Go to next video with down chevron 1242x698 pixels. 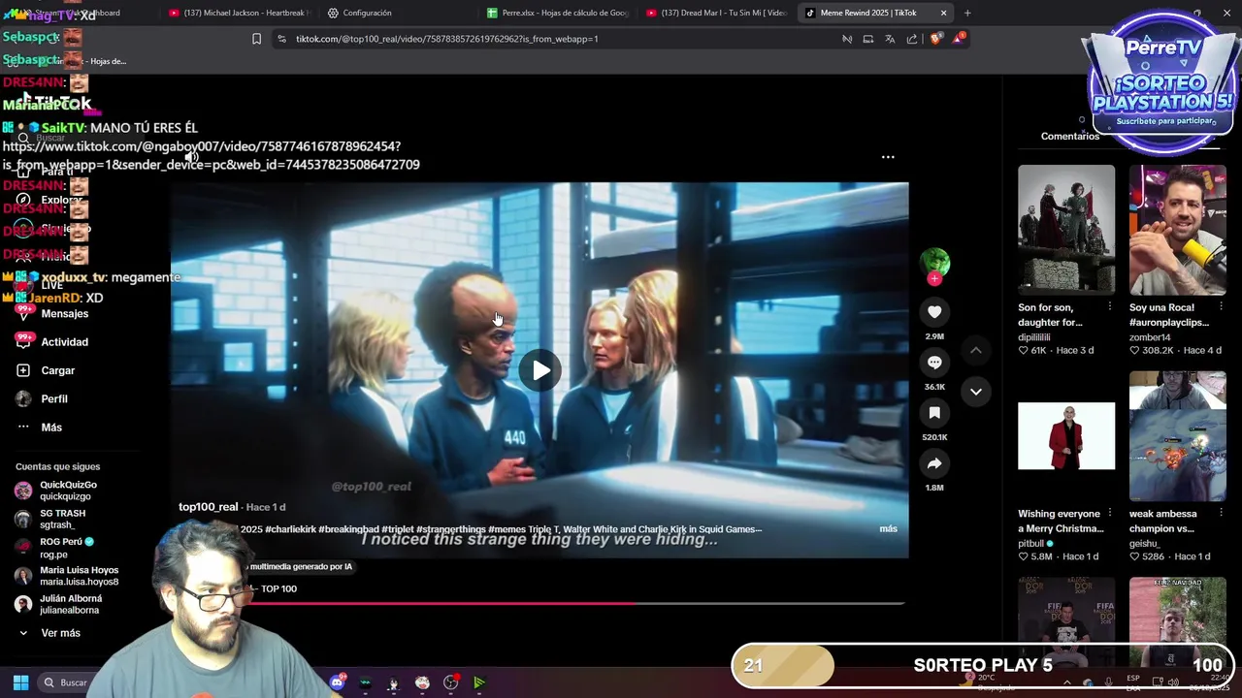click(976, 392)
